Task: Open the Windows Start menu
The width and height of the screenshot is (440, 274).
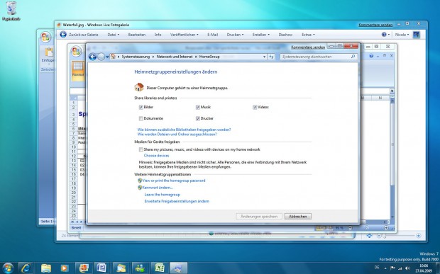Action: pyautogui.click(x=8, y=268)
